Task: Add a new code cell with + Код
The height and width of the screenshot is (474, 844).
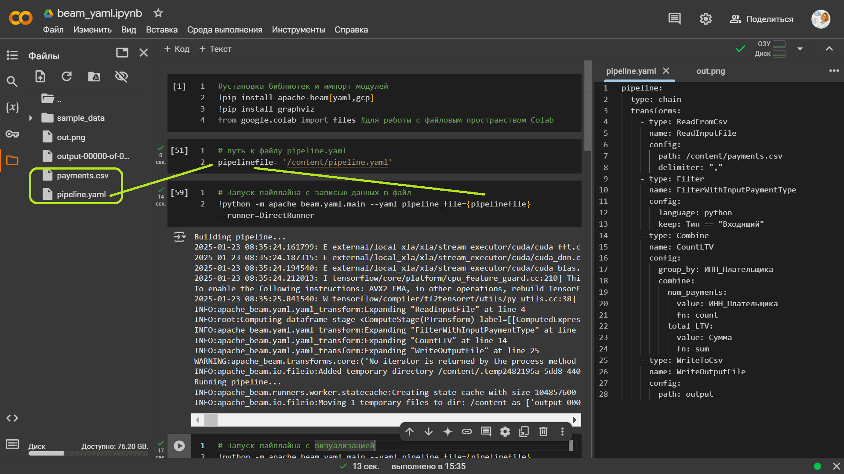Action: [177, 49]
